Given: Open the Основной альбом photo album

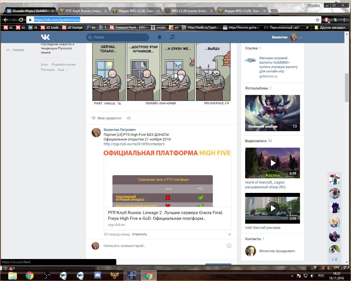Looking at the screenshot, I should coord(273,113).
